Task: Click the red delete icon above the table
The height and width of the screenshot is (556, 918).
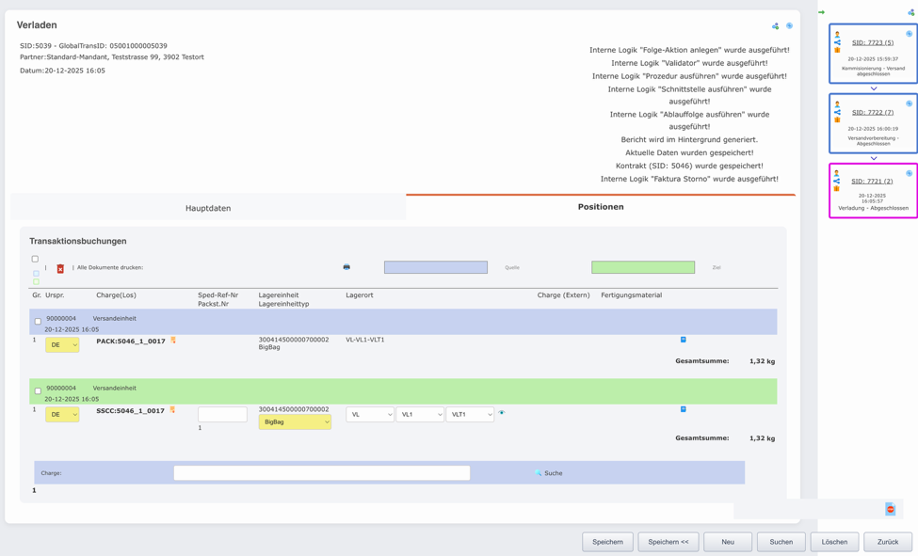Action: pos(60,268)
